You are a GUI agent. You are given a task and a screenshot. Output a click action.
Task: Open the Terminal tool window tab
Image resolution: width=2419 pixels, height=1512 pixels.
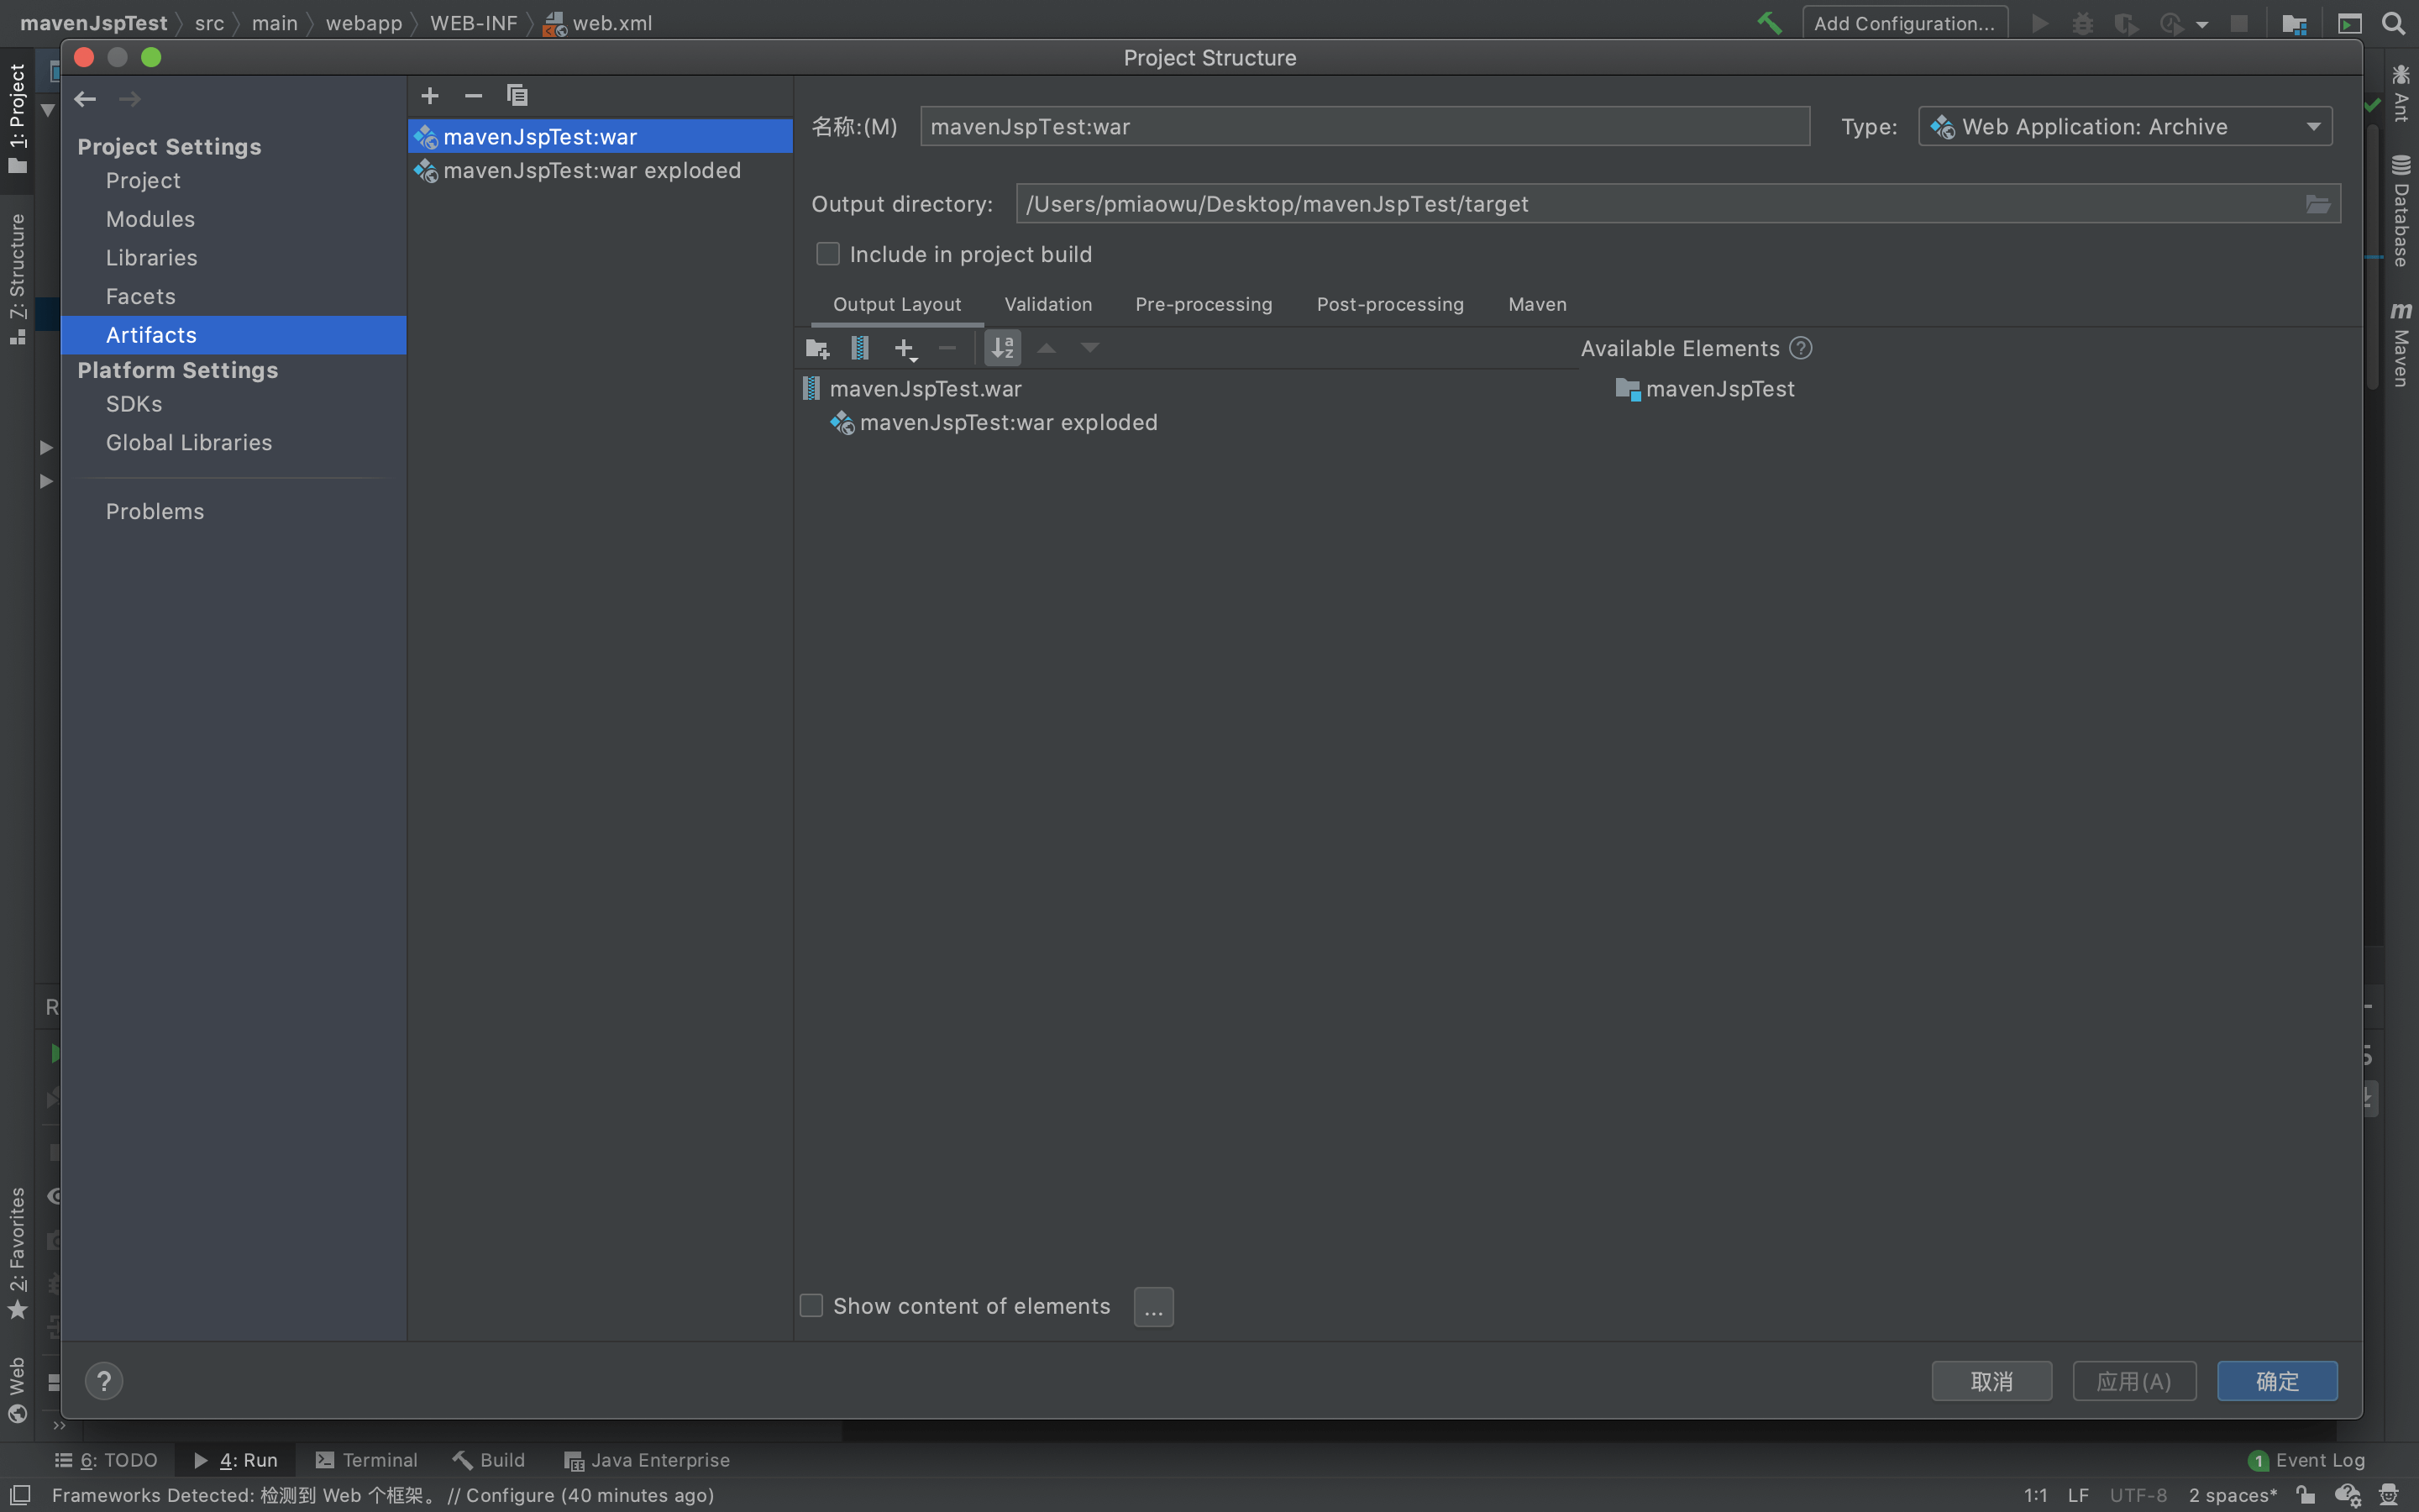pos(366,1460)
